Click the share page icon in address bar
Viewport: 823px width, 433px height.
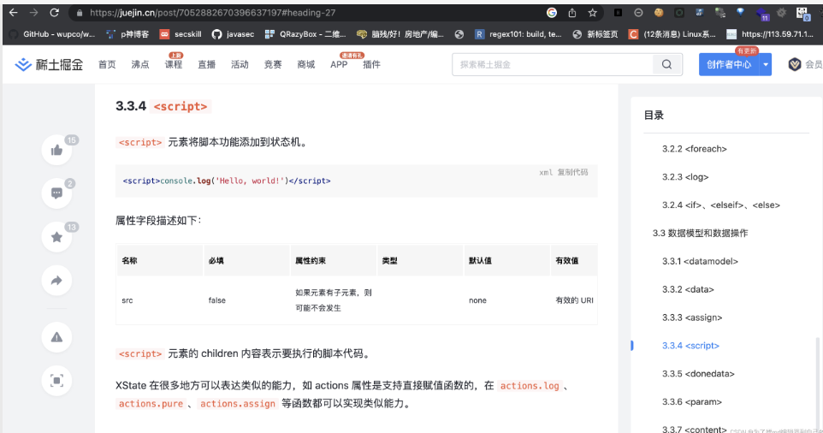(x=572, y=13)
